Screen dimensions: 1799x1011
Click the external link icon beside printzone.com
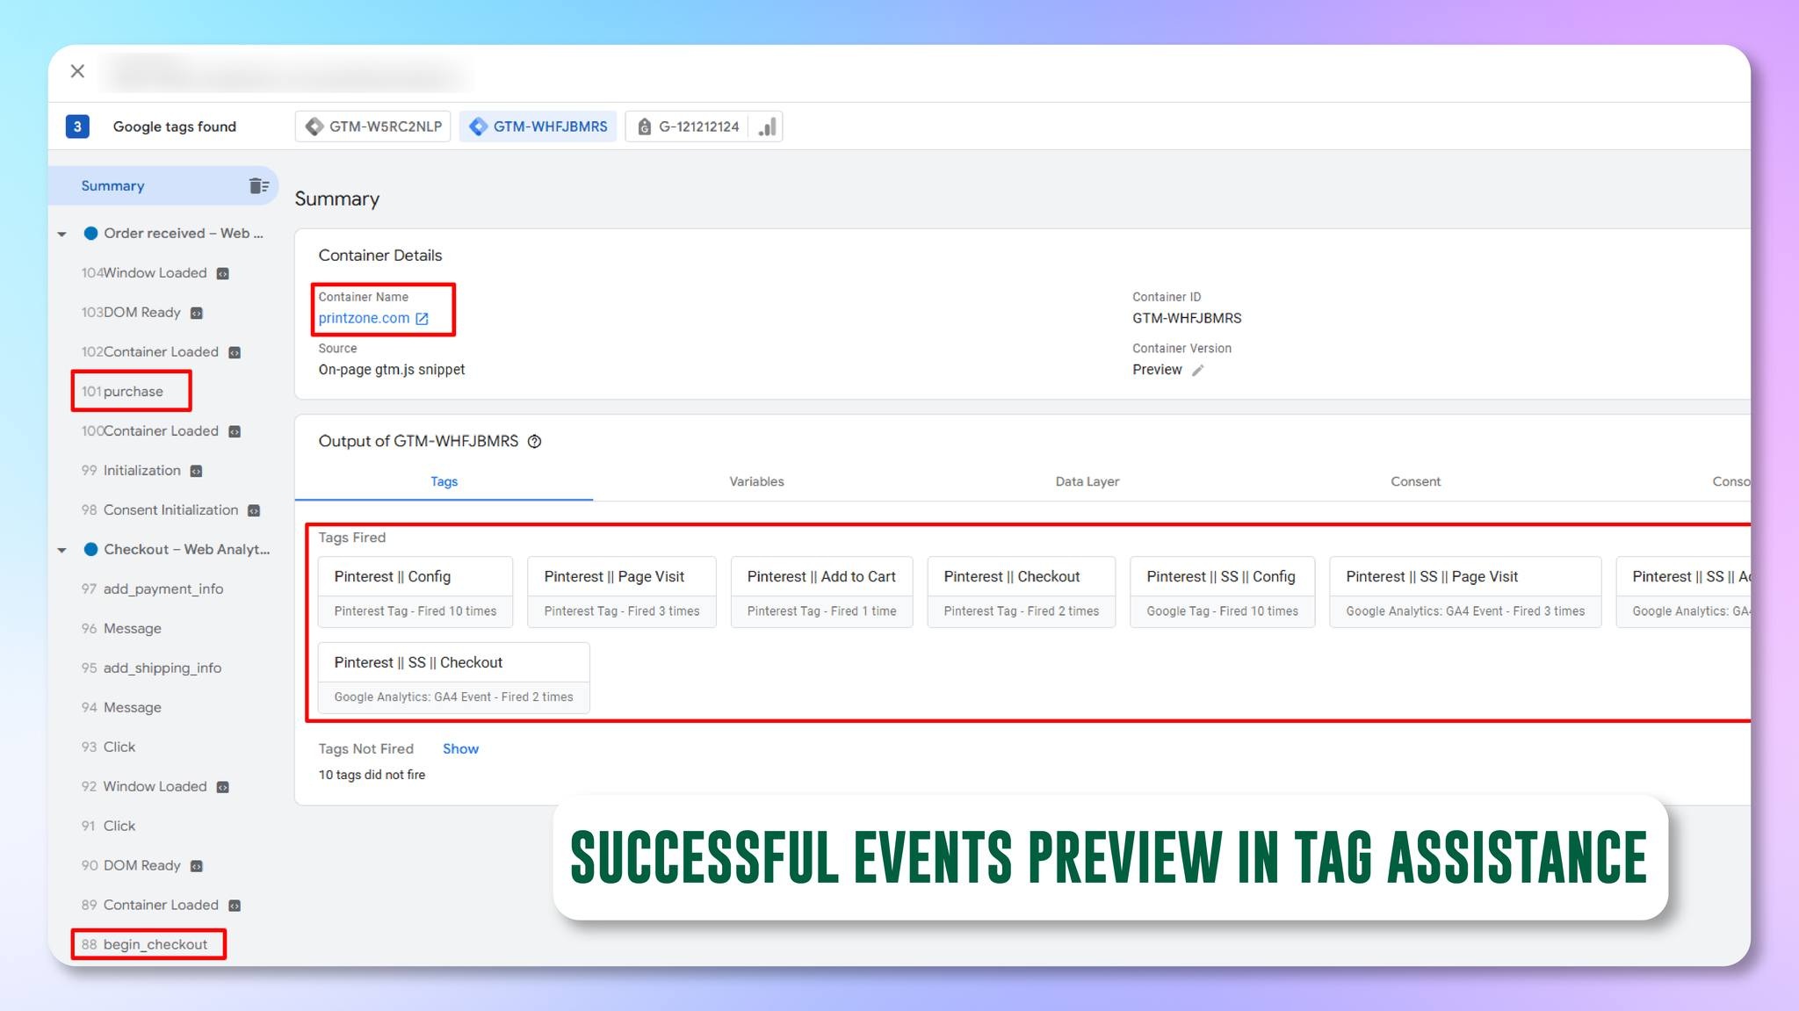click(x=422, y=319)
